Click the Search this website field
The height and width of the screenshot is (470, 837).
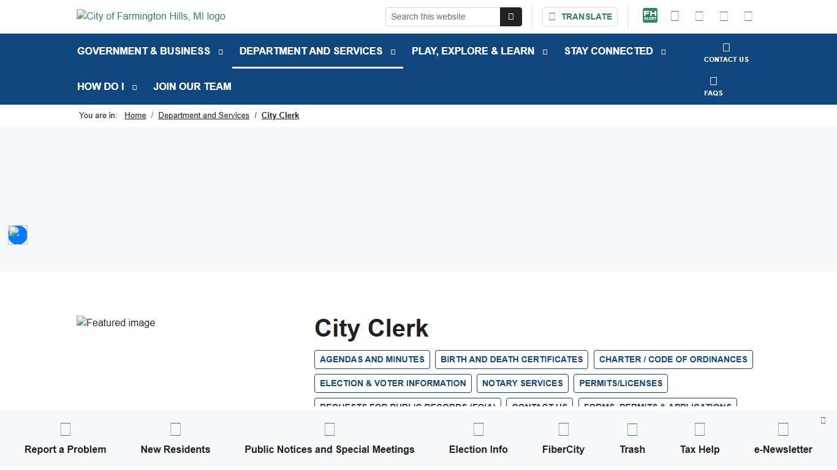click(x=442, y=17)
